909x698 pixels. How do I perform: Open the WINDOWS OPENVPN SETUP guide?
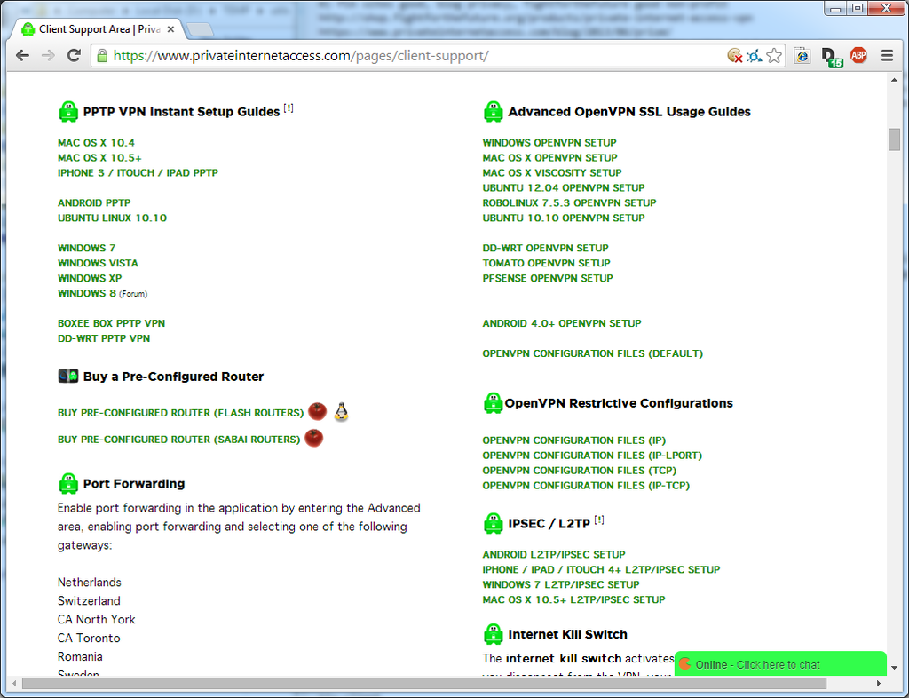549,143
